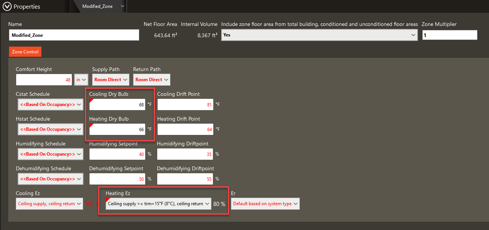Expand the Cstat Schedule dropdown
The height and width of the screenshot is (230, 489).
coord(50,104)
